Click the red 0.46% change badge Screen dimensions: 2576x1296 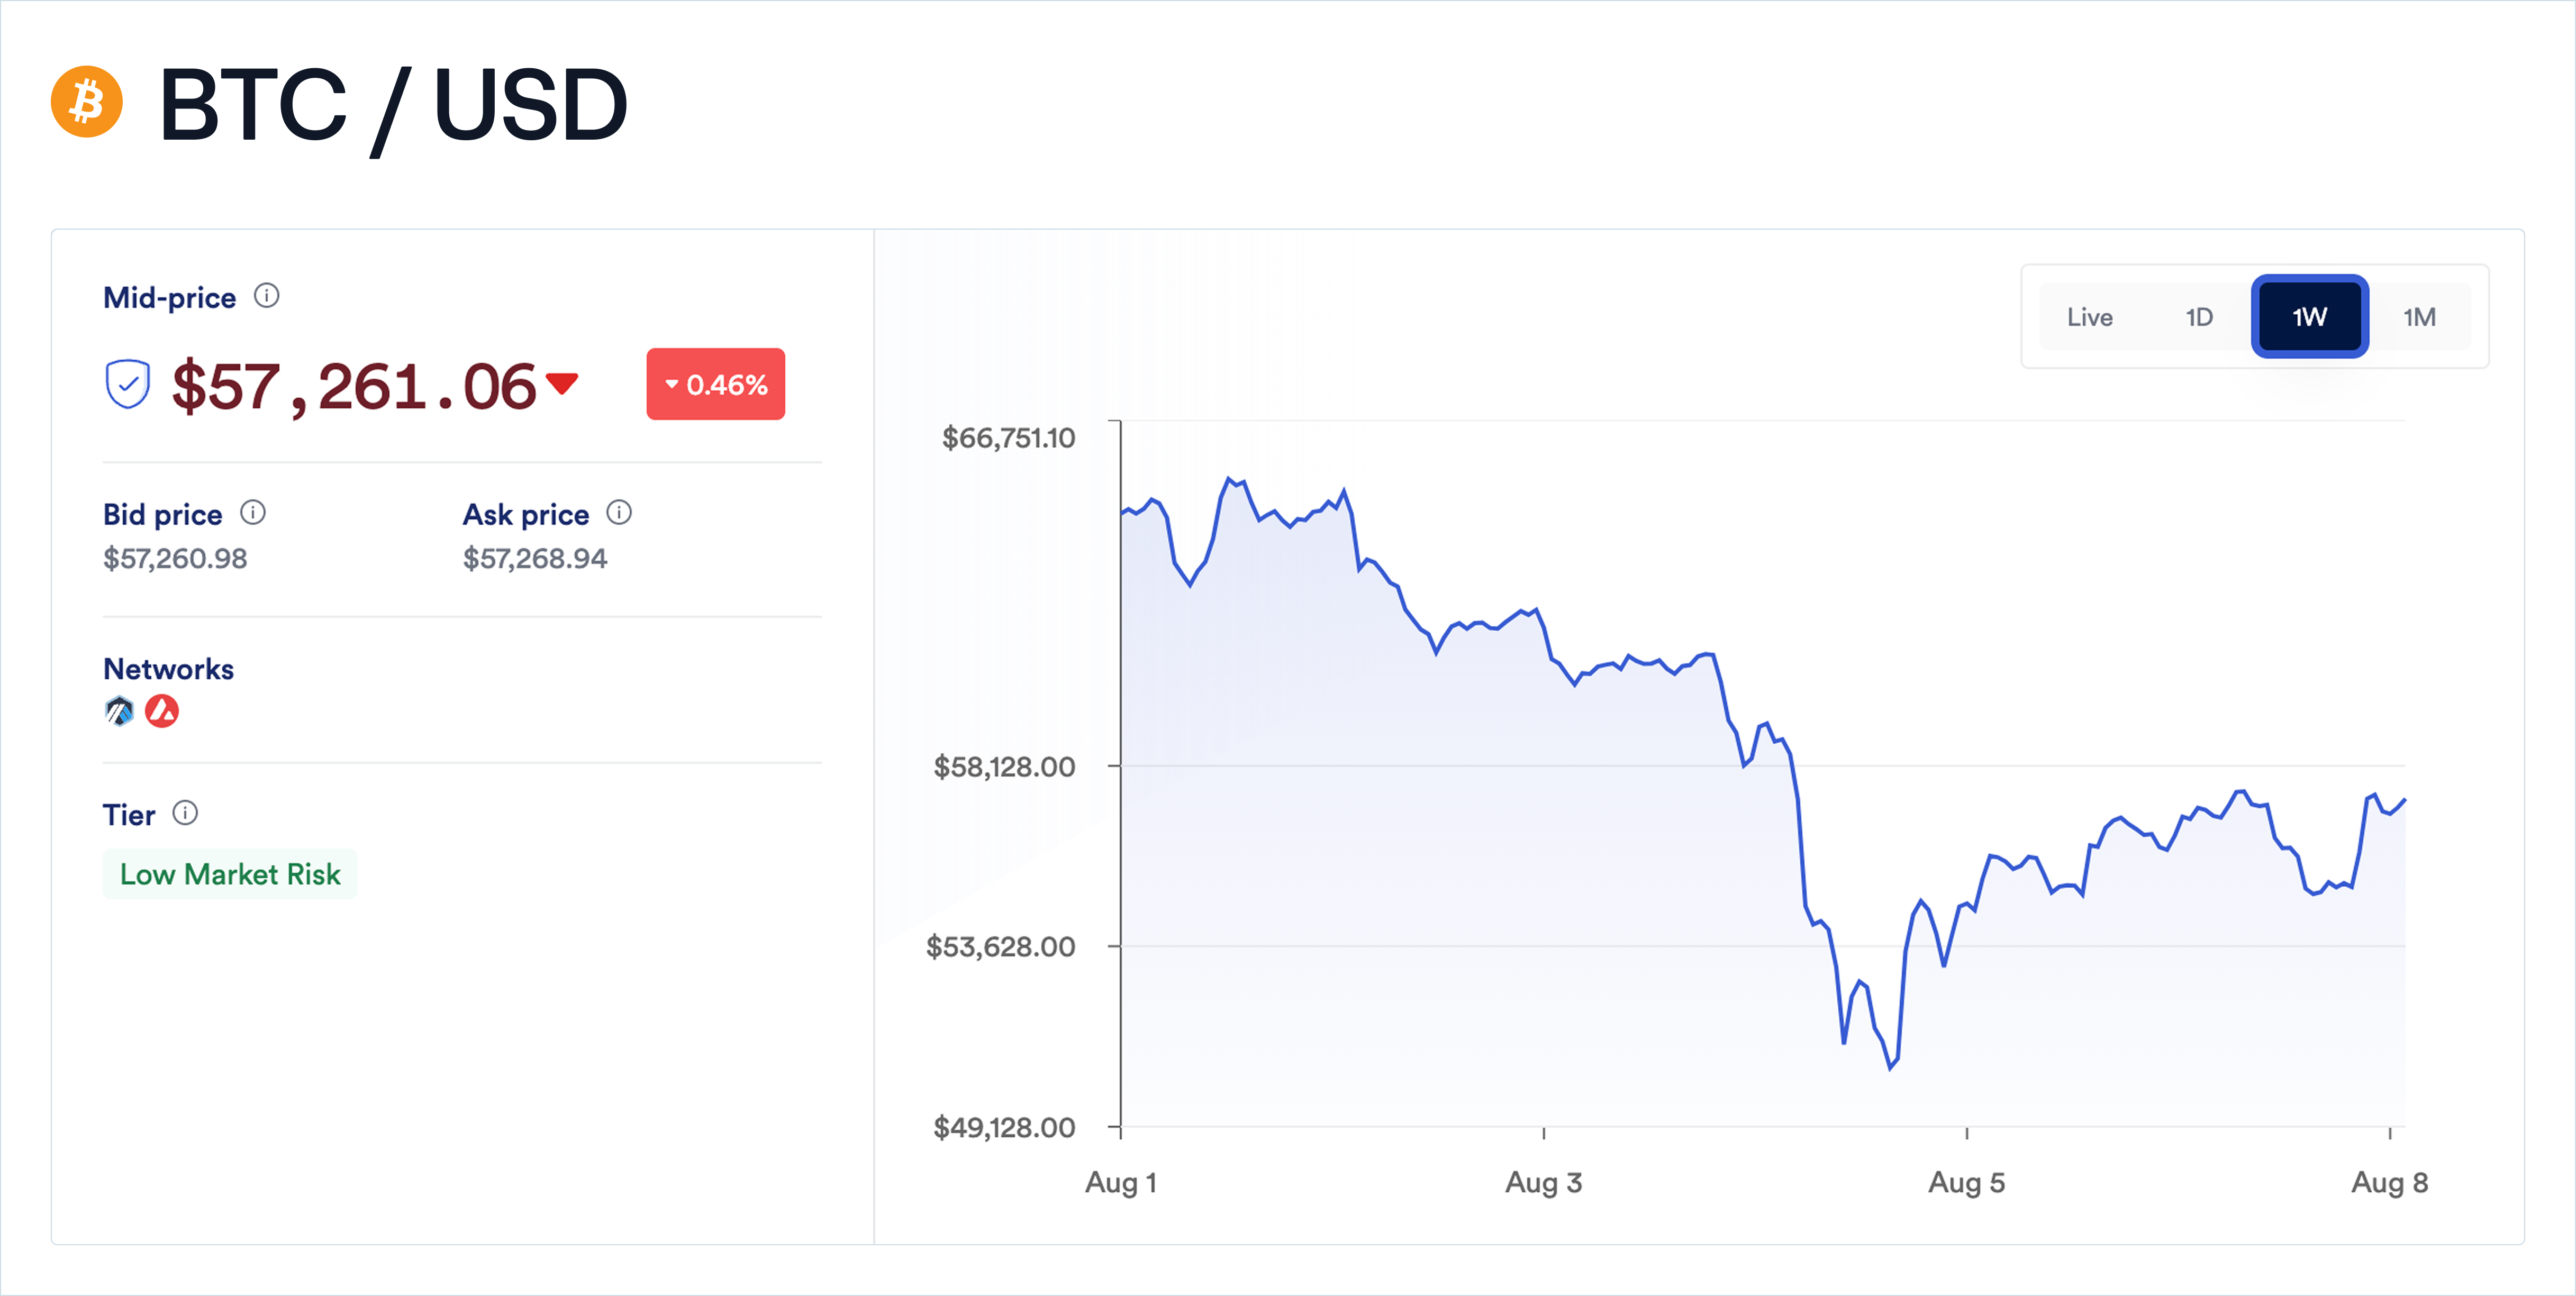(716, 384)
